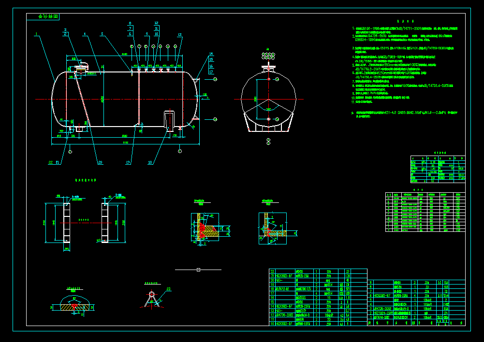The image size is (484, 342).
Task: Select the manhole on top-left of the vessel
Action: tap(81, 68)
